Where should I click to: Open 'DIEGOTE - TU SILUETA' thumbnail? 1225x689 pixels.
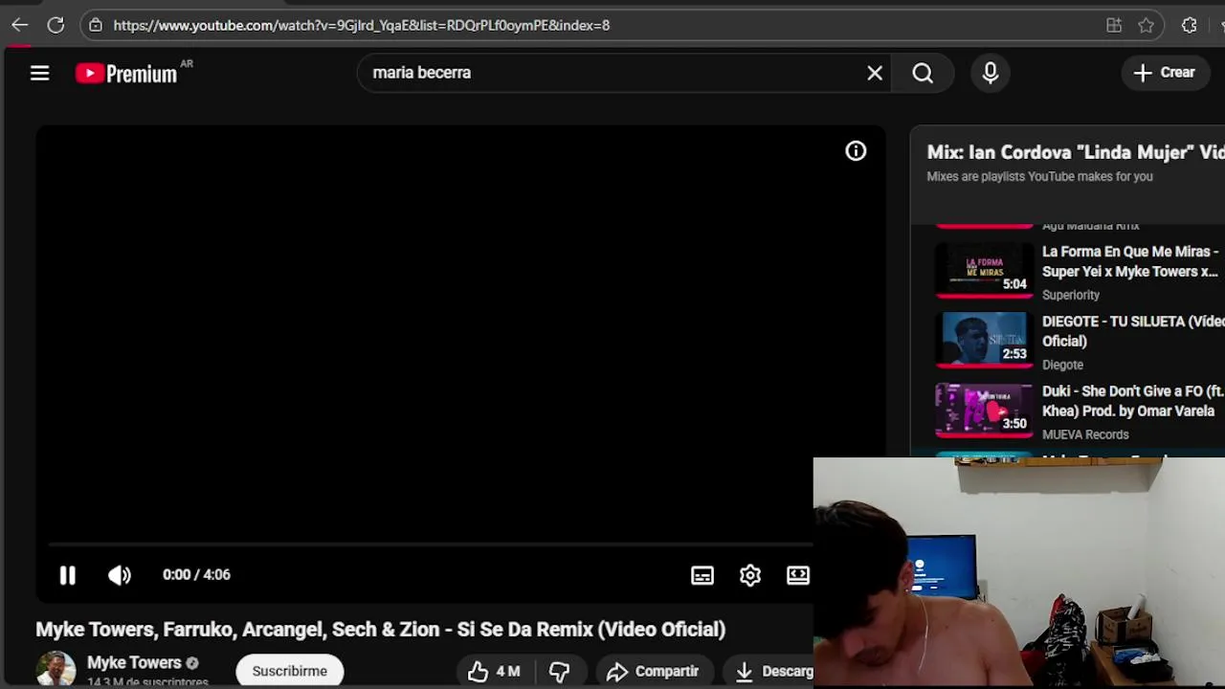tap(984, 341)
